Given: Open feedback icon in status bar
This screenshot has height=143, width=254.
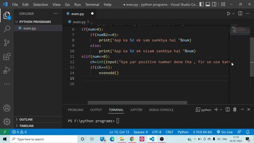Looking at the screenshot, I should [239, 132].
